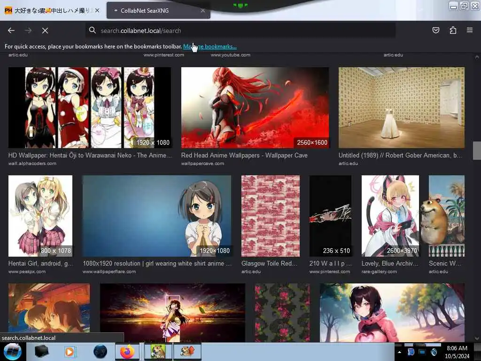Click the forward navigation arrow
481x361 pixels.
(28, 31)
